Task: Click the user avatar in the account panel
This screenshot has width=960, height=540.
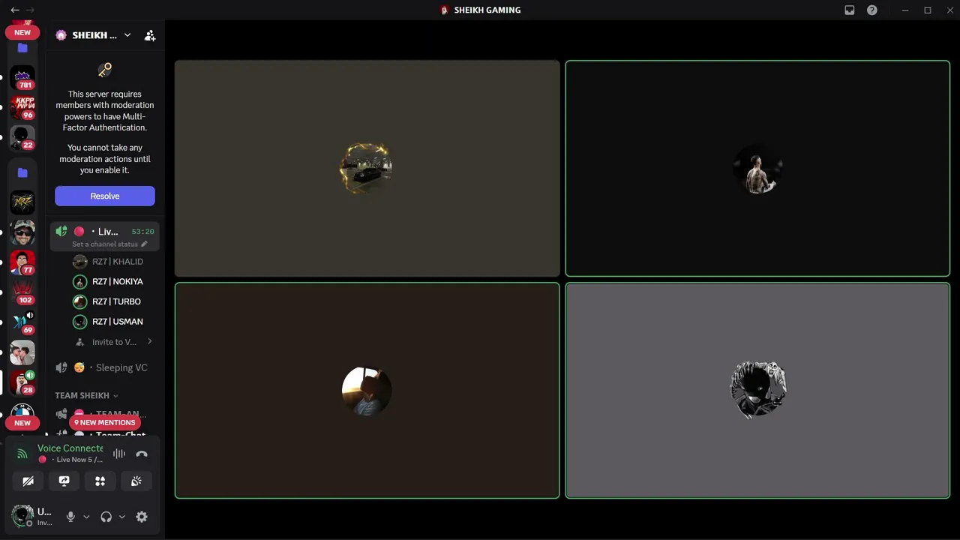Action: 22,516
